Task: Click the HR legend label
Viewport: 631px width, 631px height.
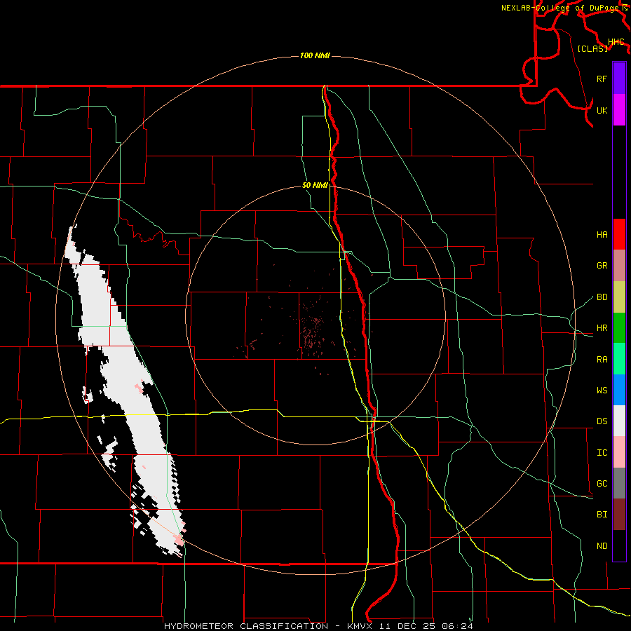Action: (x=602, y=327)
